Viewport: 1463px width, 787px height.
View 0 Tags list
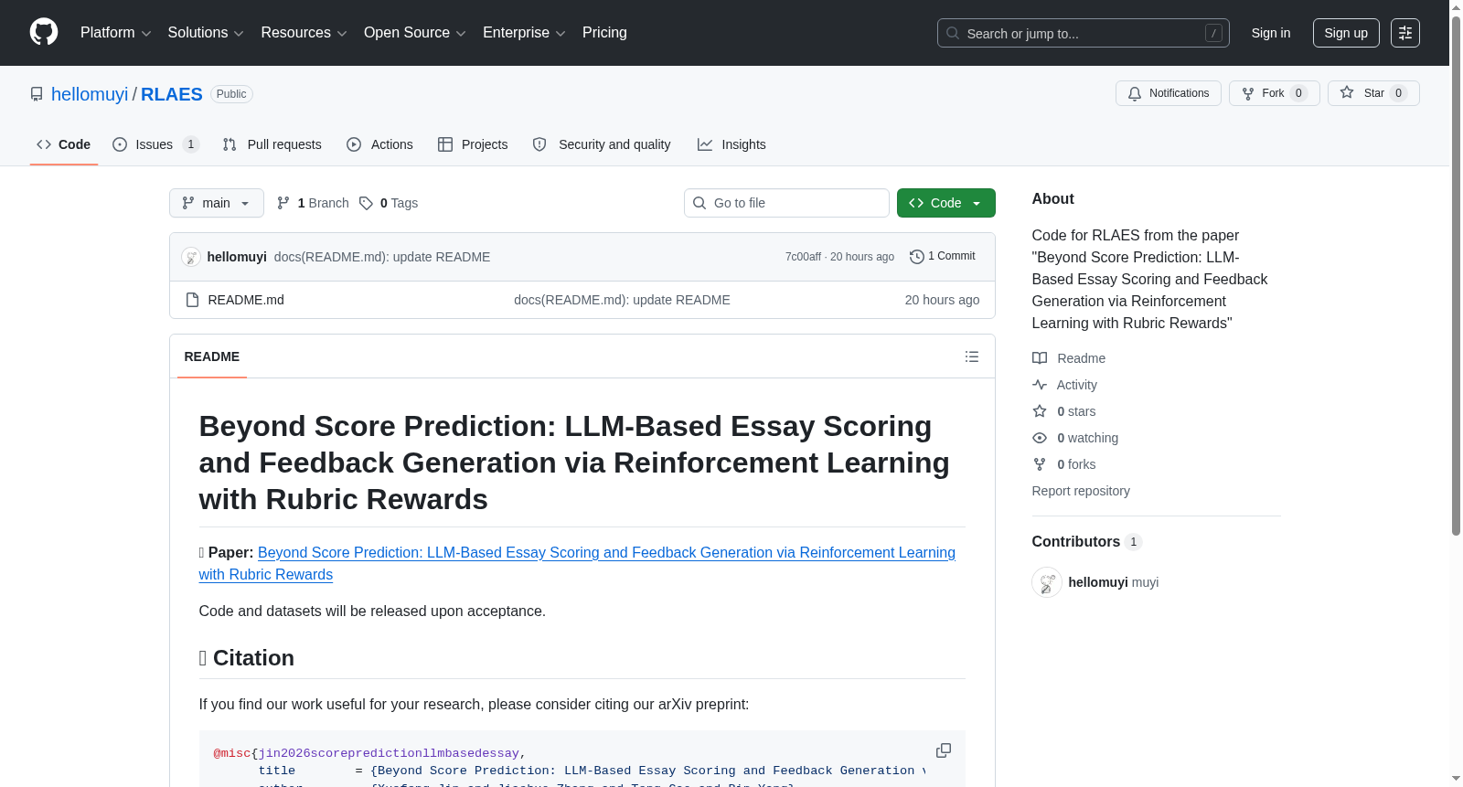[x=389, y=203]
